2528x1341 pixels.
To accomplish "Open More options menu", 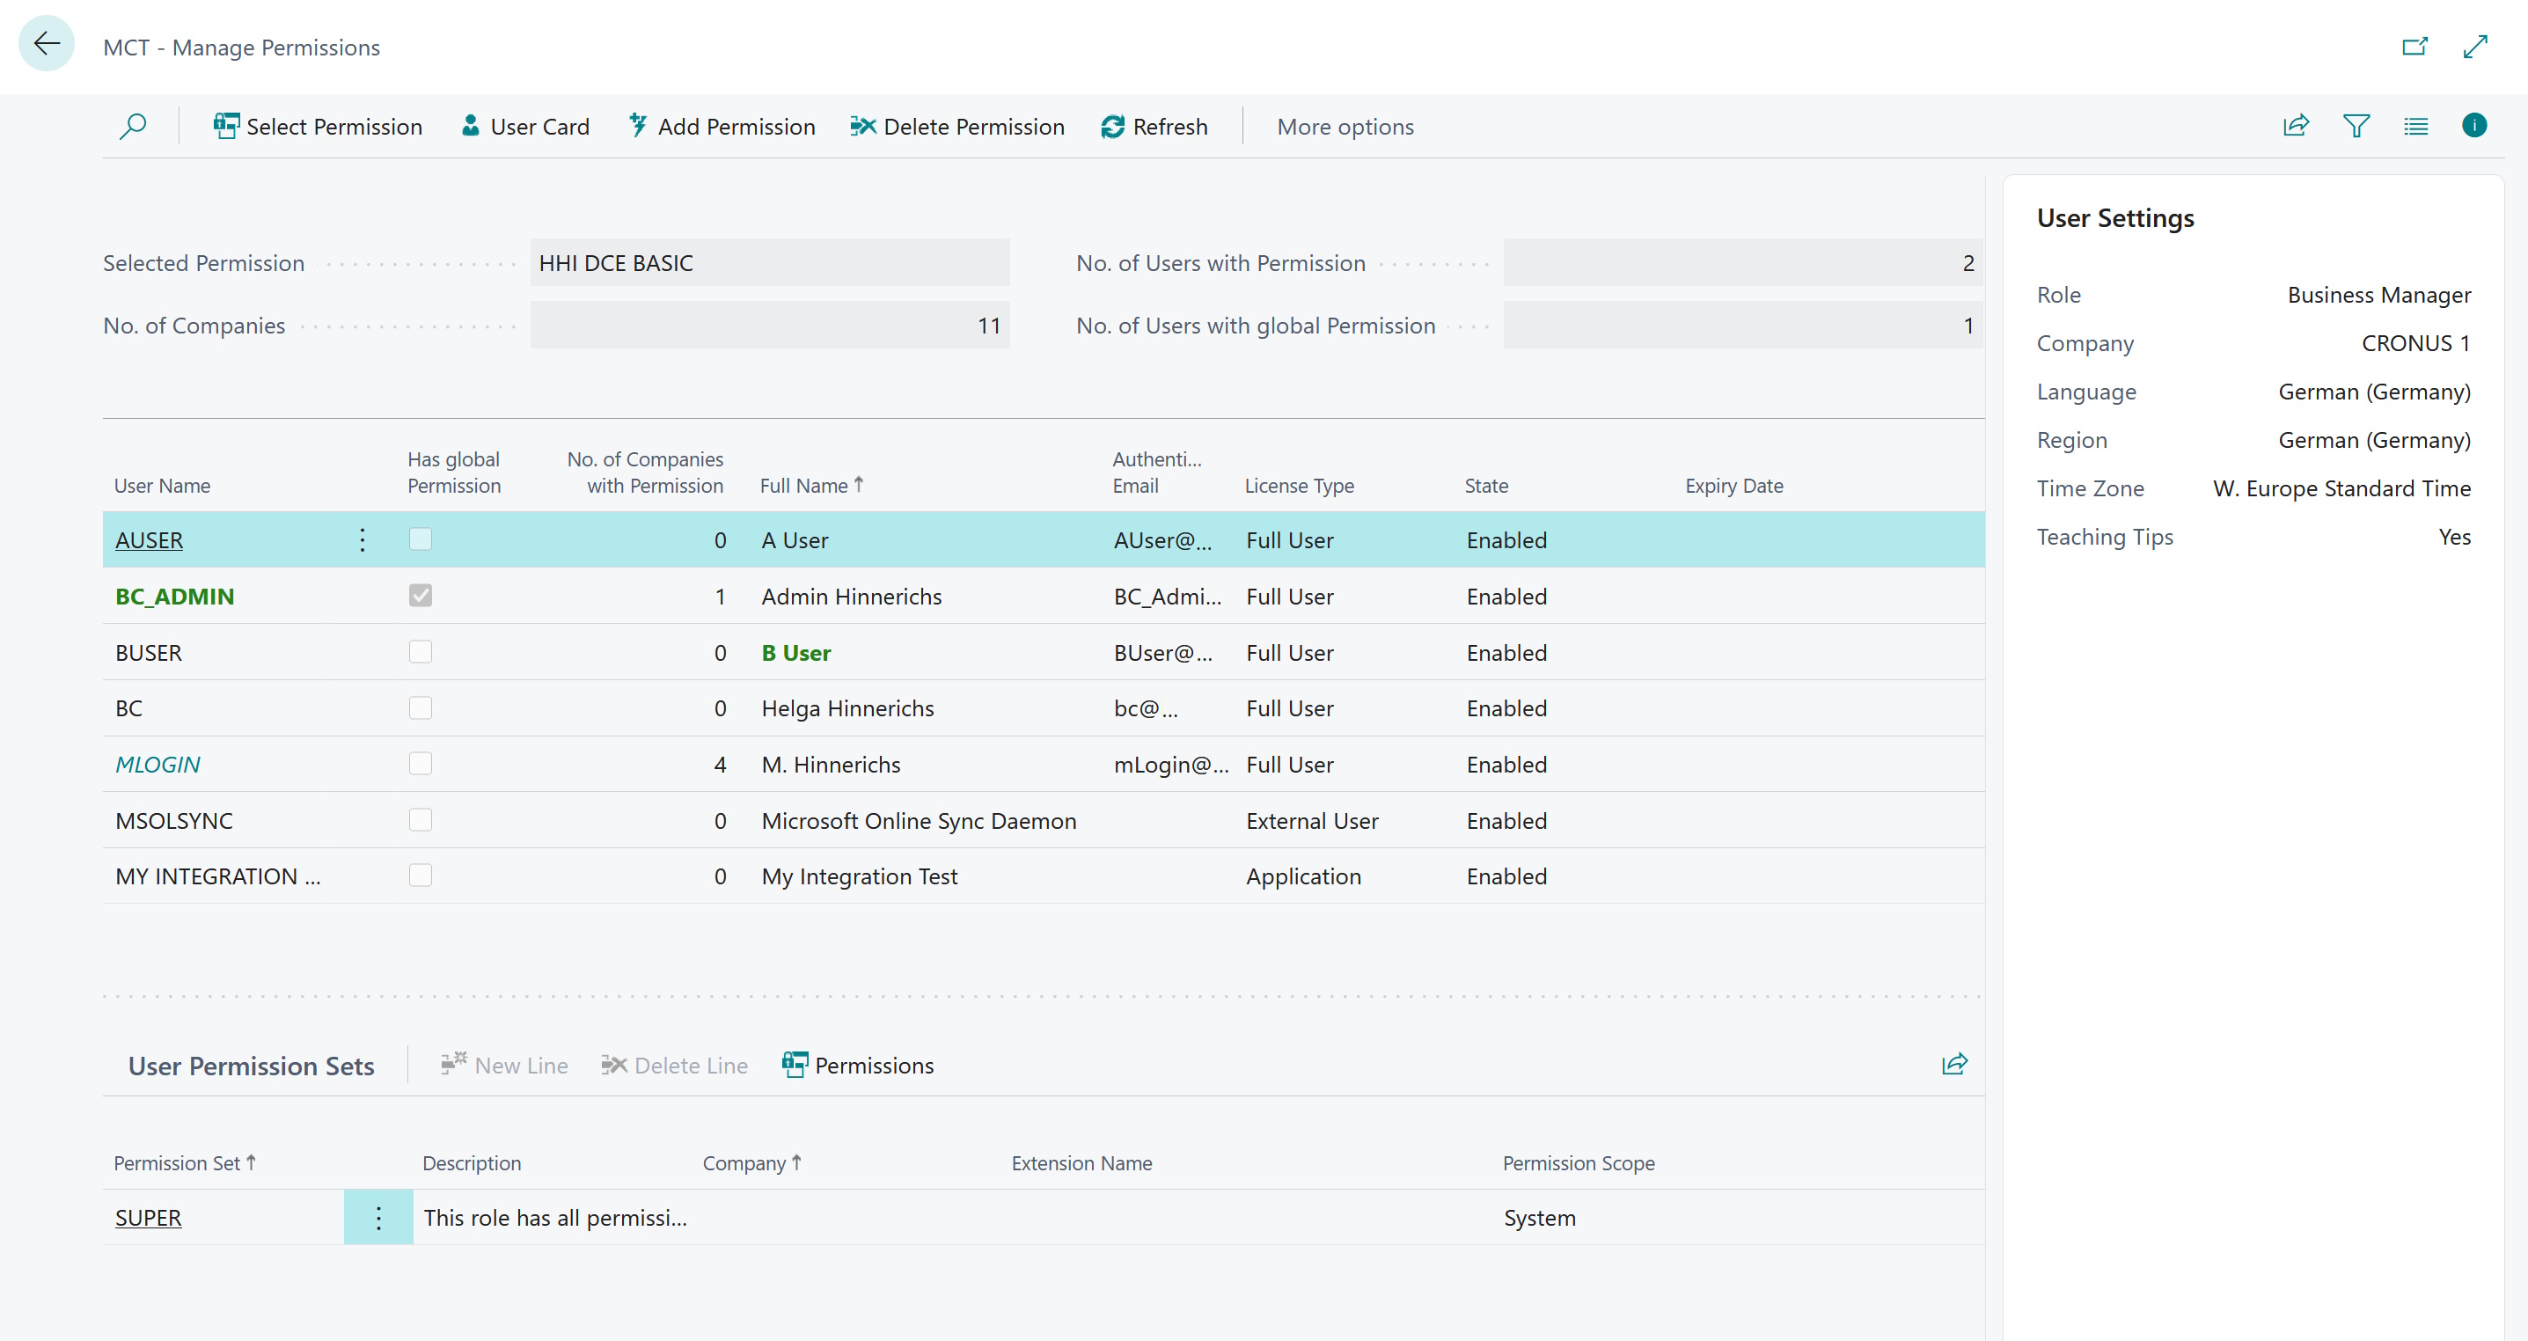I will [1345, 127].
